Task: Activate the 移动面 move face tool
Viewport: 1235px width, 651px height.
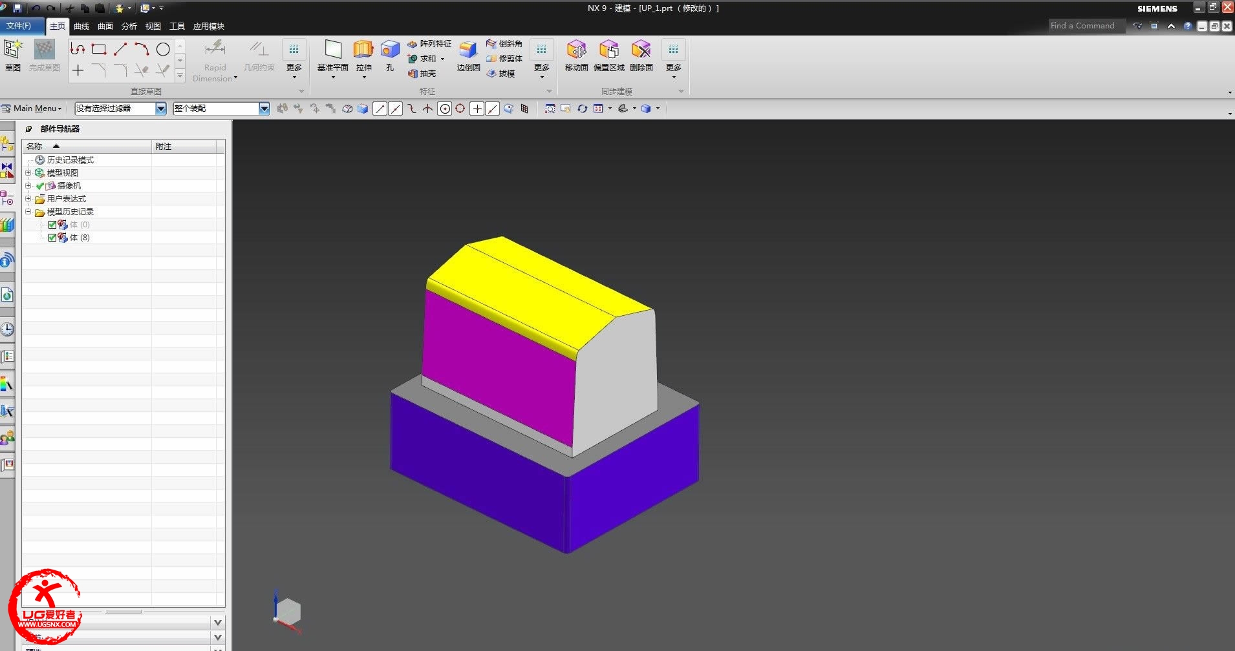Action: (x=576, y=55)
